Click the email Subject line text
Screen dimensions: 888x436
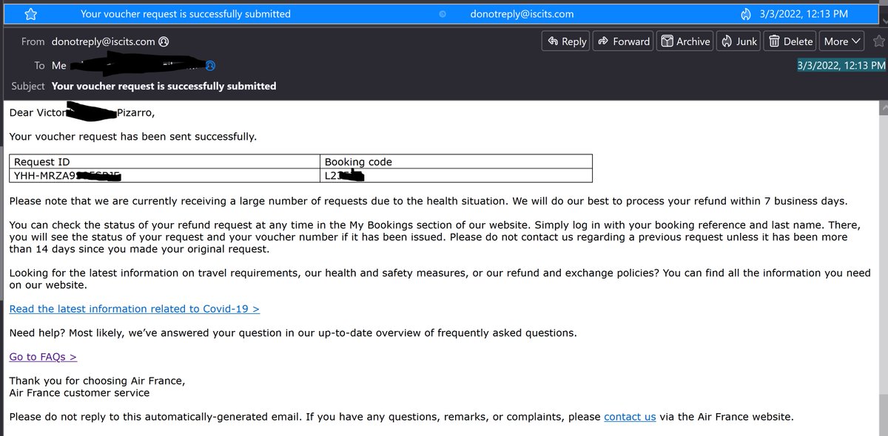coord(164,86)
